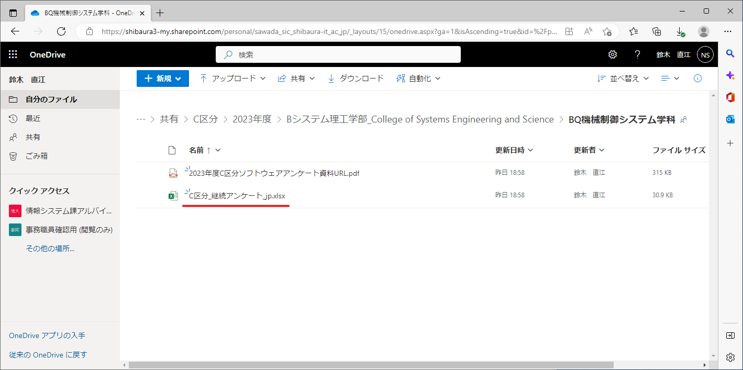Click browser back arrow

[15, 31]
